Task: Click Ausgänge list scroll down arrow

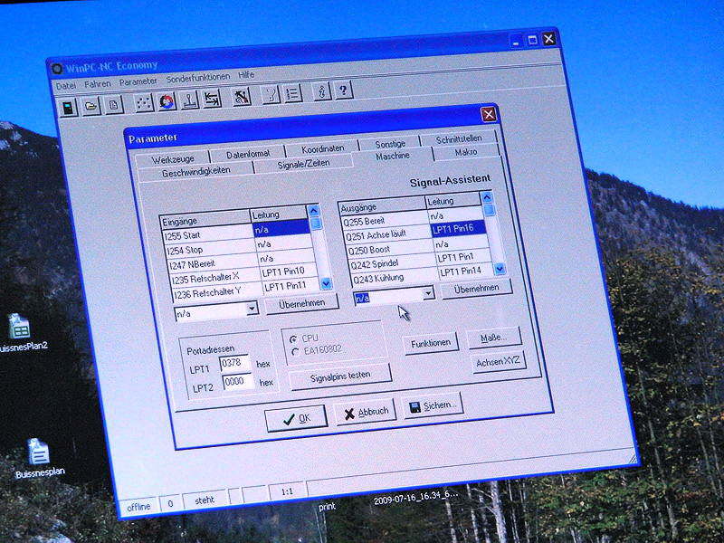Action: (500, 269)
